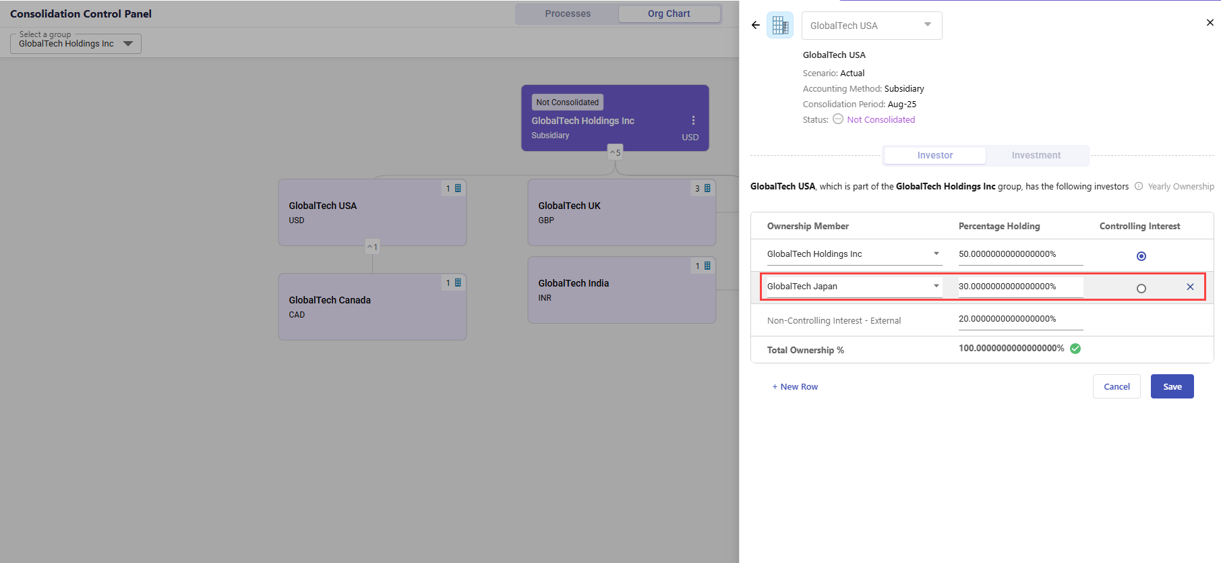1221x563 pixels.
Task: Collapse the children under GlobalTech Holdings Inc
Action: [615, 152]
